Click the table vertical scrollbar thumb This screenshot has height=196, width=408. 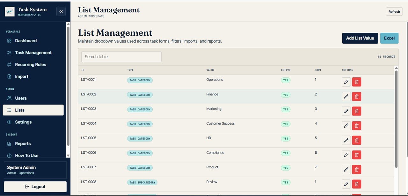point(396,119)
